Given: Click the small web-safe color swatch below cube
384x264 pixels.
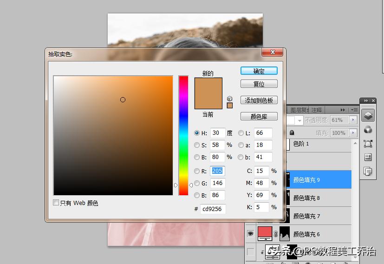Looking at the screenshot, I should [230, 106].
